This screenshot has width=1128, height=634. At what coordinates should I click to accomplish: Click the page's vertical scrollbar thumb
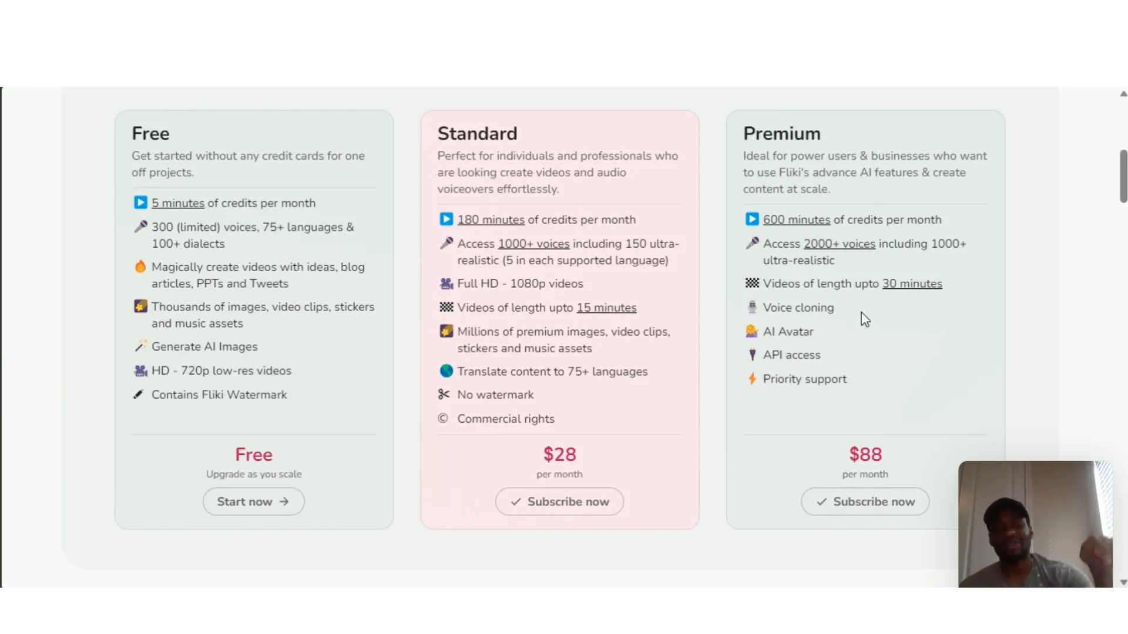pyautogui.click(x=1123, y=176)
